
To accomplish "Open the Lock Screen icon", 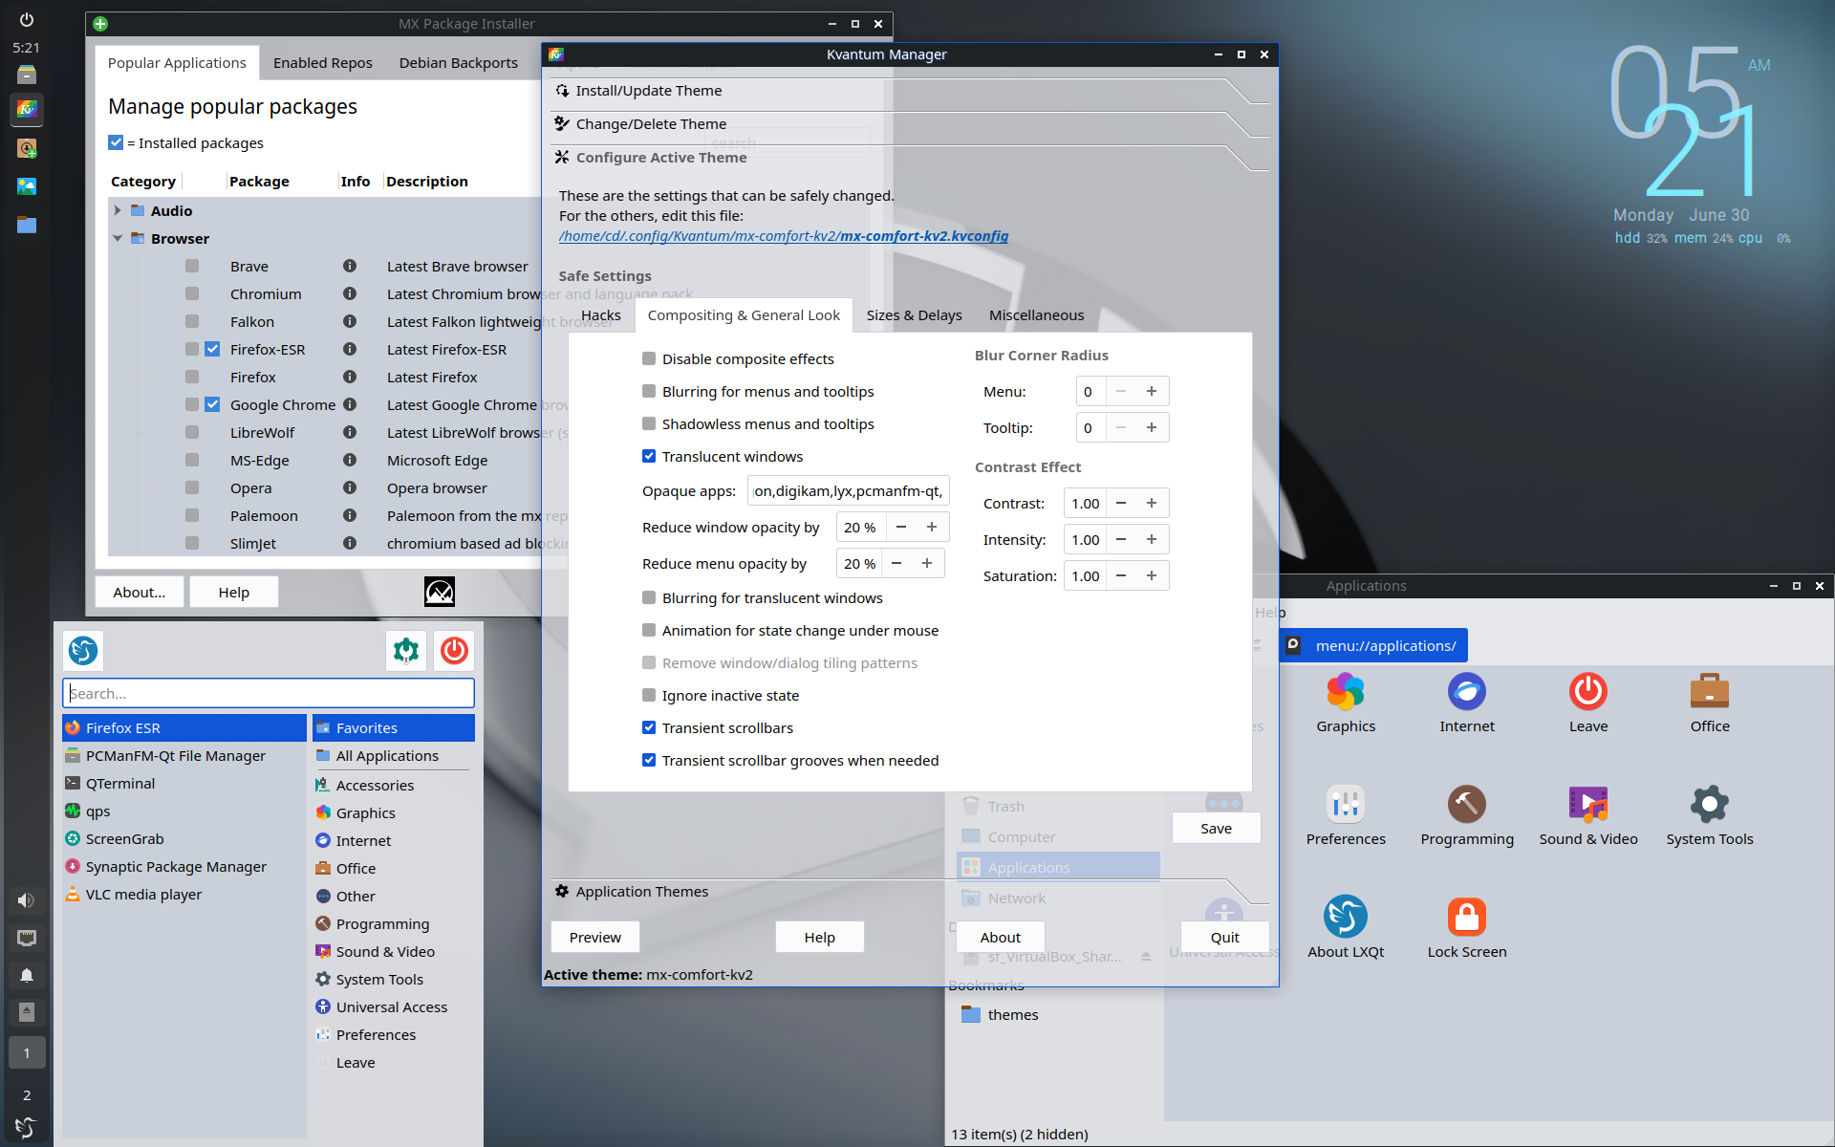I will [1467, 917].
